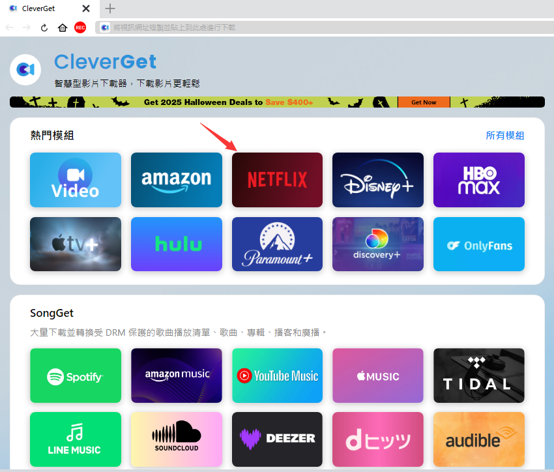
Task: Click the SongGet section heading
Action: click(x=51, y=313)
